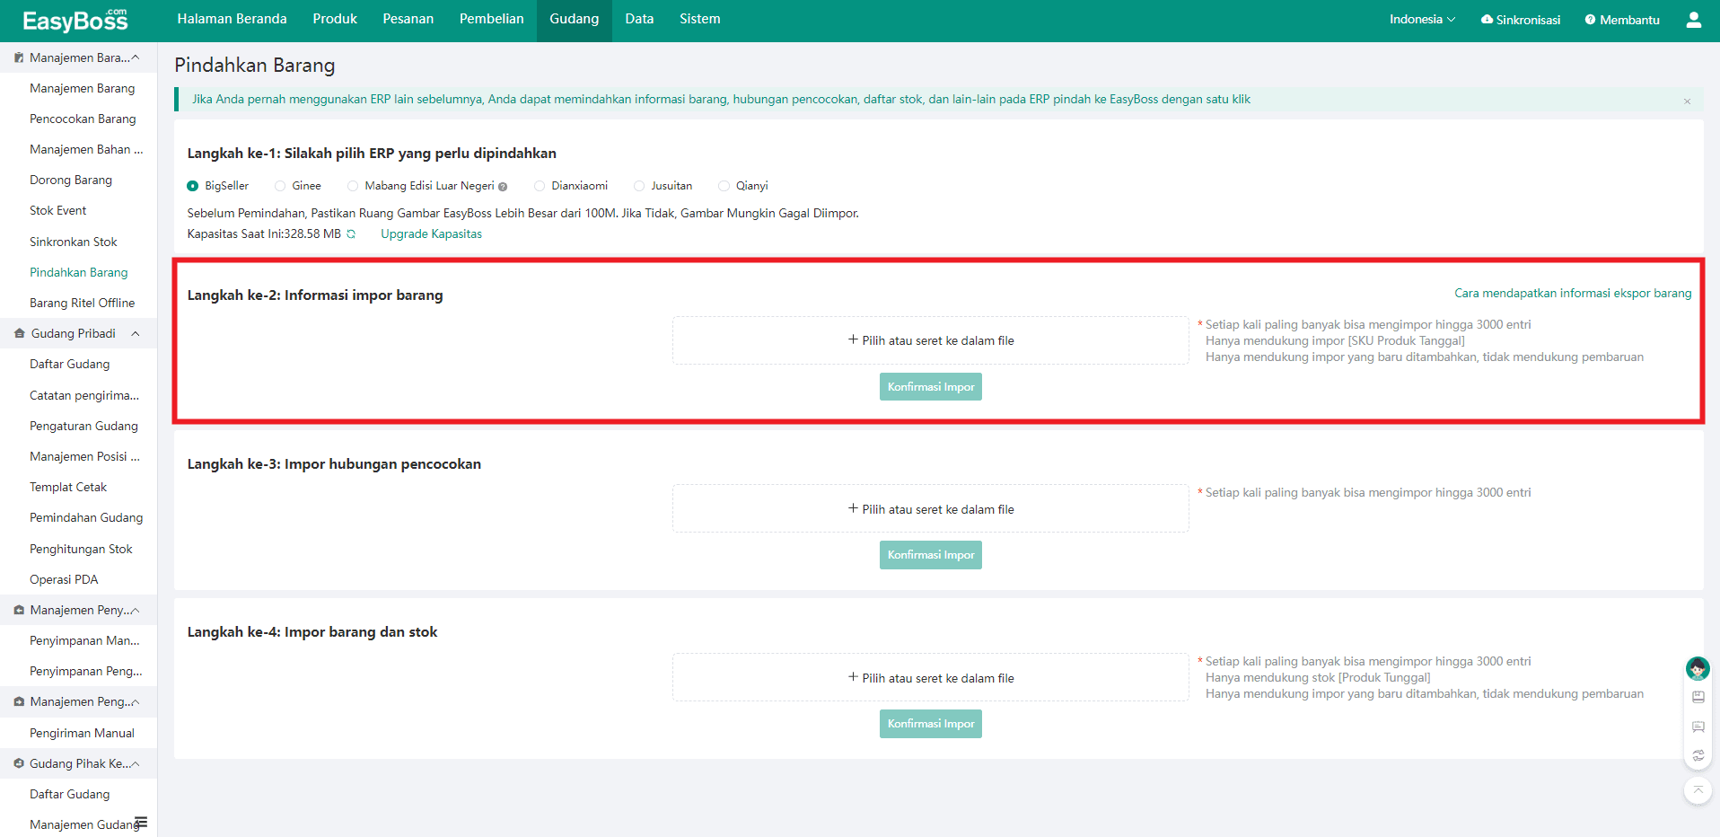This screenshot has width=1720, height=837.
Task: Click the sidebar collapse menu icon
Action: [141, 823]
